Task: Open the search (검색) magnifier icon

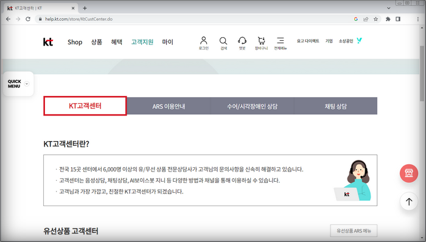Action: click(223, 43)
